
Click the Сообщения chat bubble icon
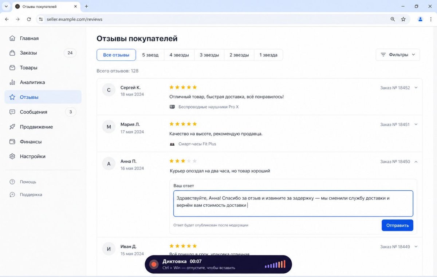pos(12,112)
